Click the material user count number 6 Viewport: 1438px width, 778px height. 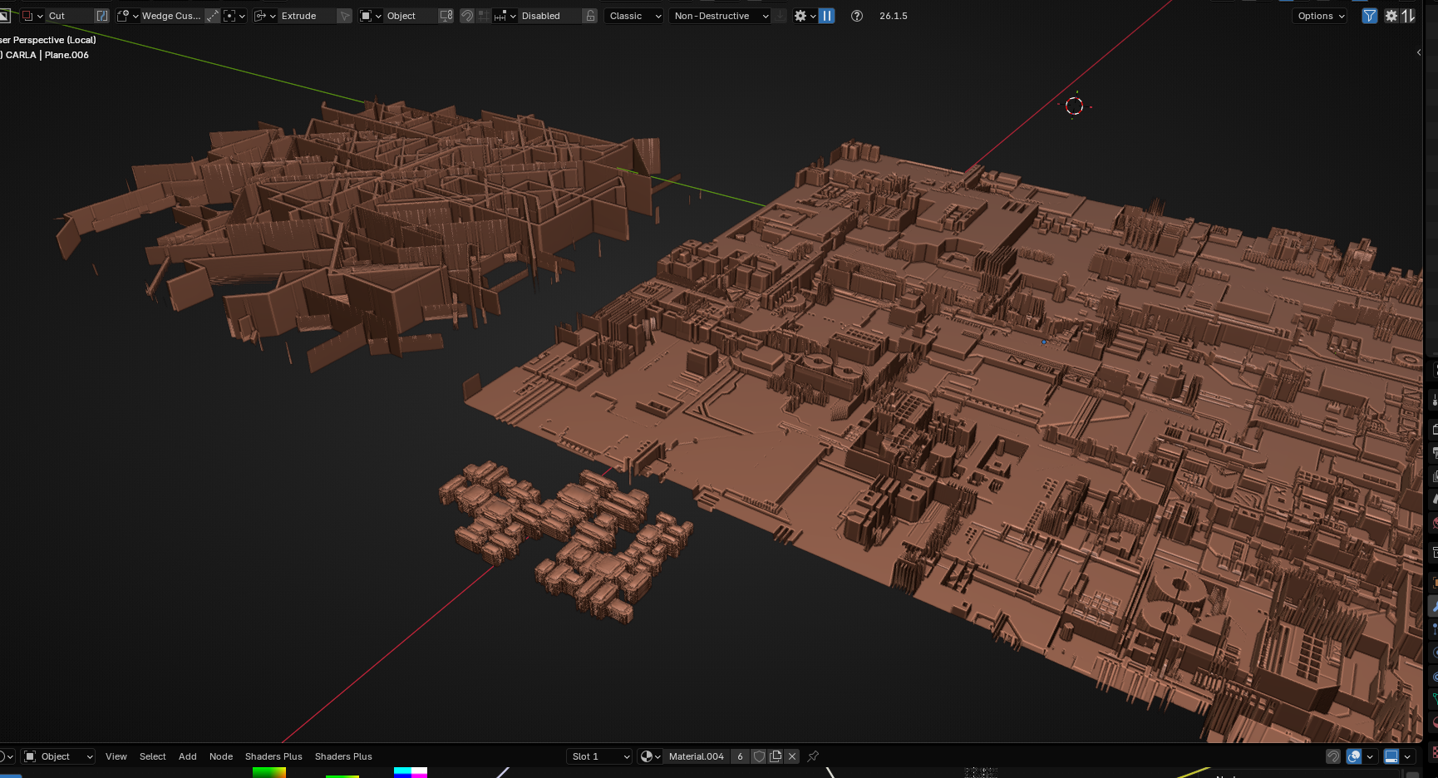[740, 756]
